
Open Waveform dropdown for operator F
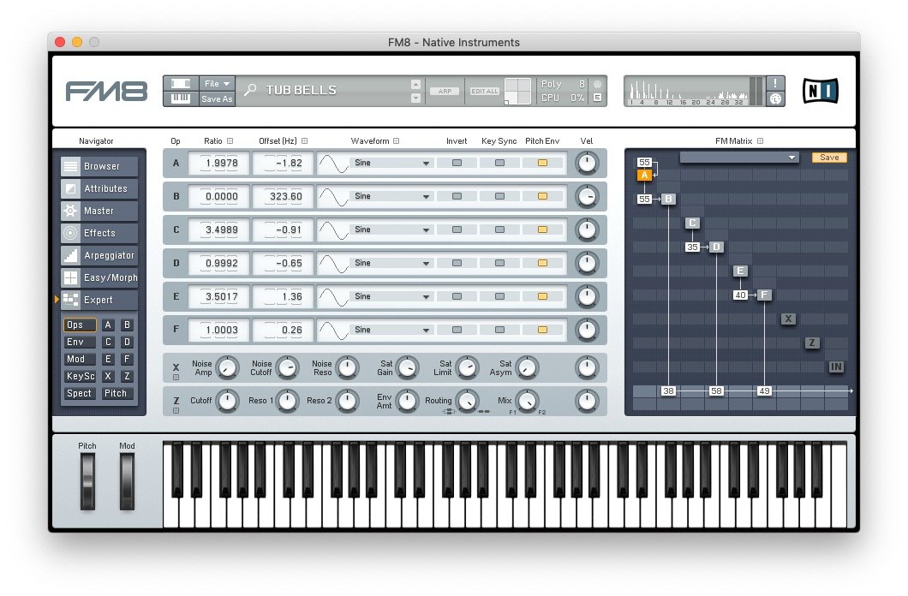392,330
